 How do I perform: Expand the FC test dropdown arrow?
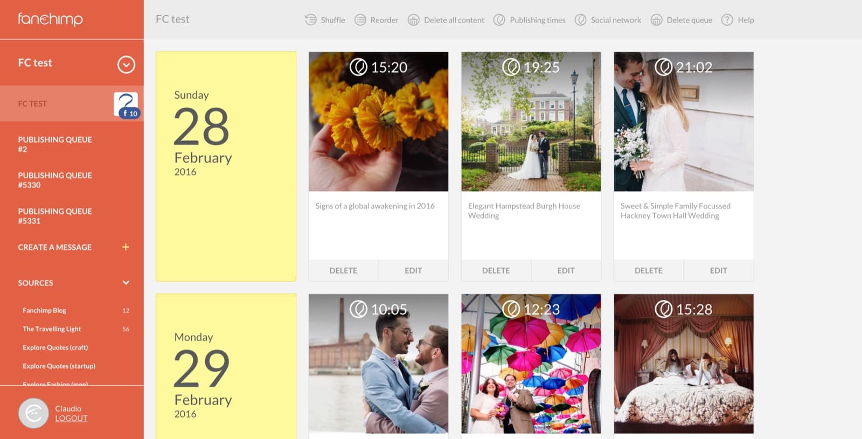point(126,65)
